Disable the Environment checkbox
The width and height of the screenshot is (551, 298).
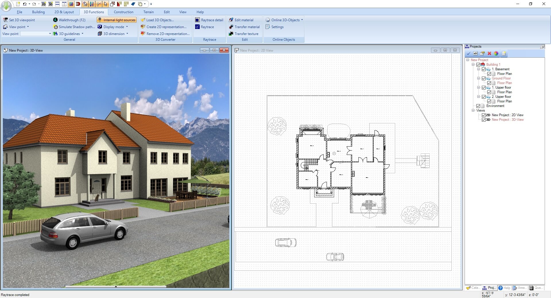click(x=478, y=106)
